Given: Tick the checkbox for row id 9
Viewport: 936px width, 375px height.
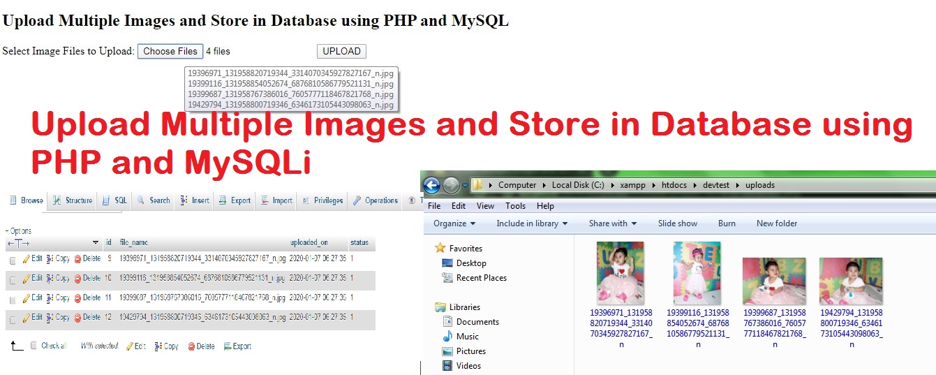Looking at the screenshot, I should [x=13, y=260].
